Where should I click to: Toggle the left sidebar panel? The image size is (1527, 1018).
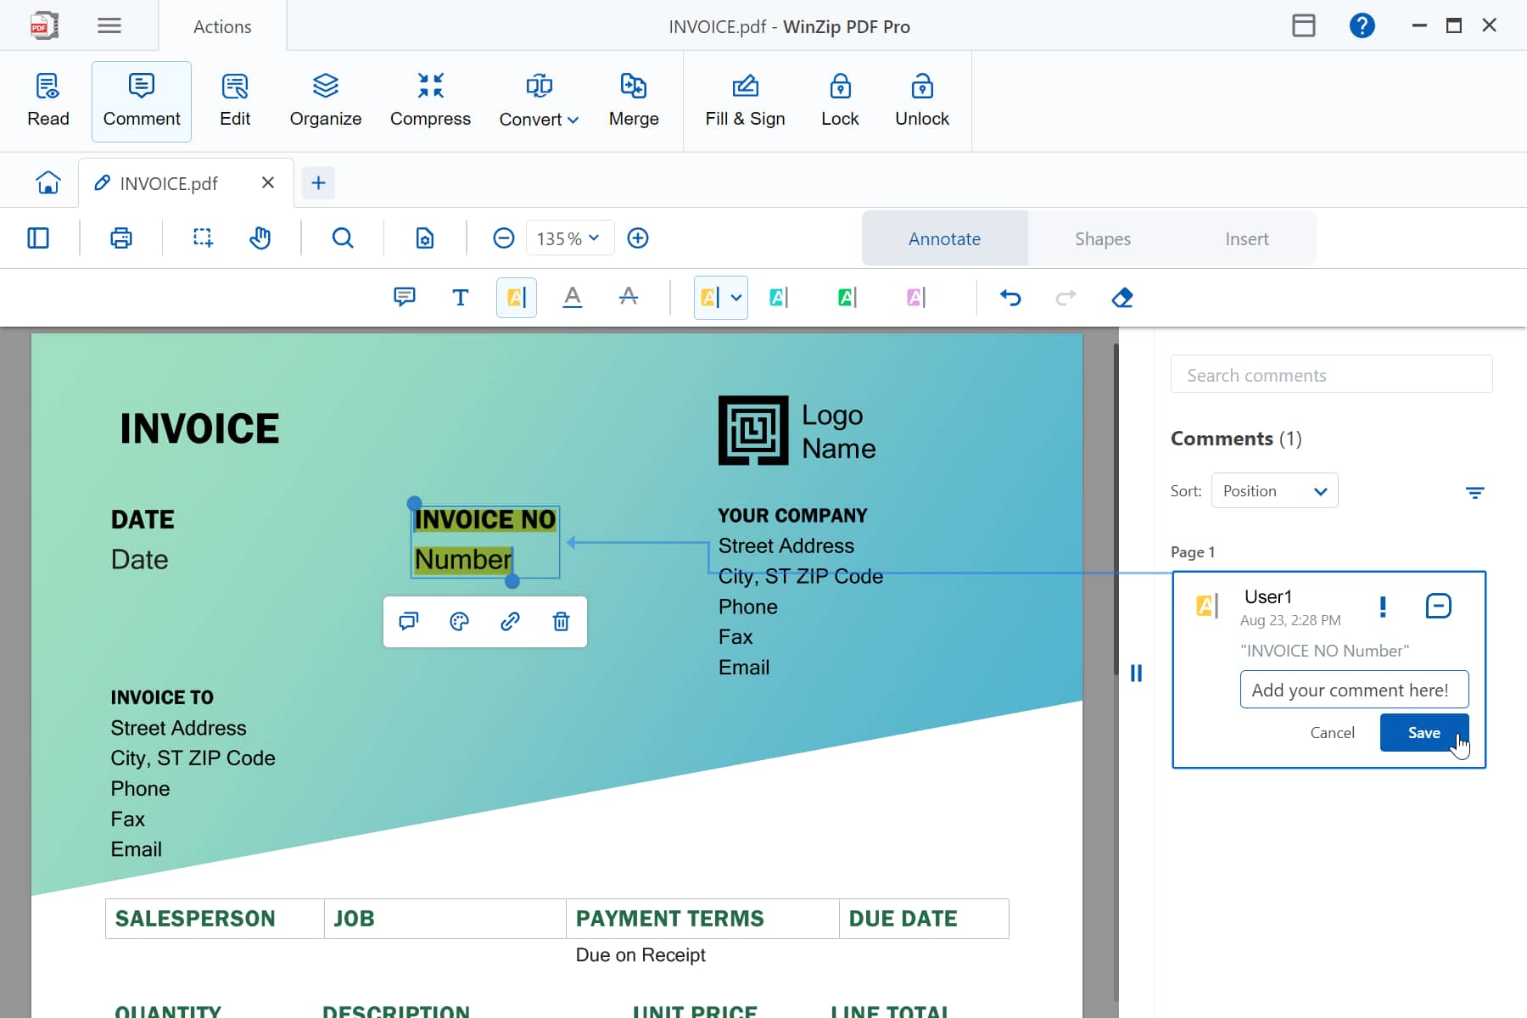(x=38, y=238)
